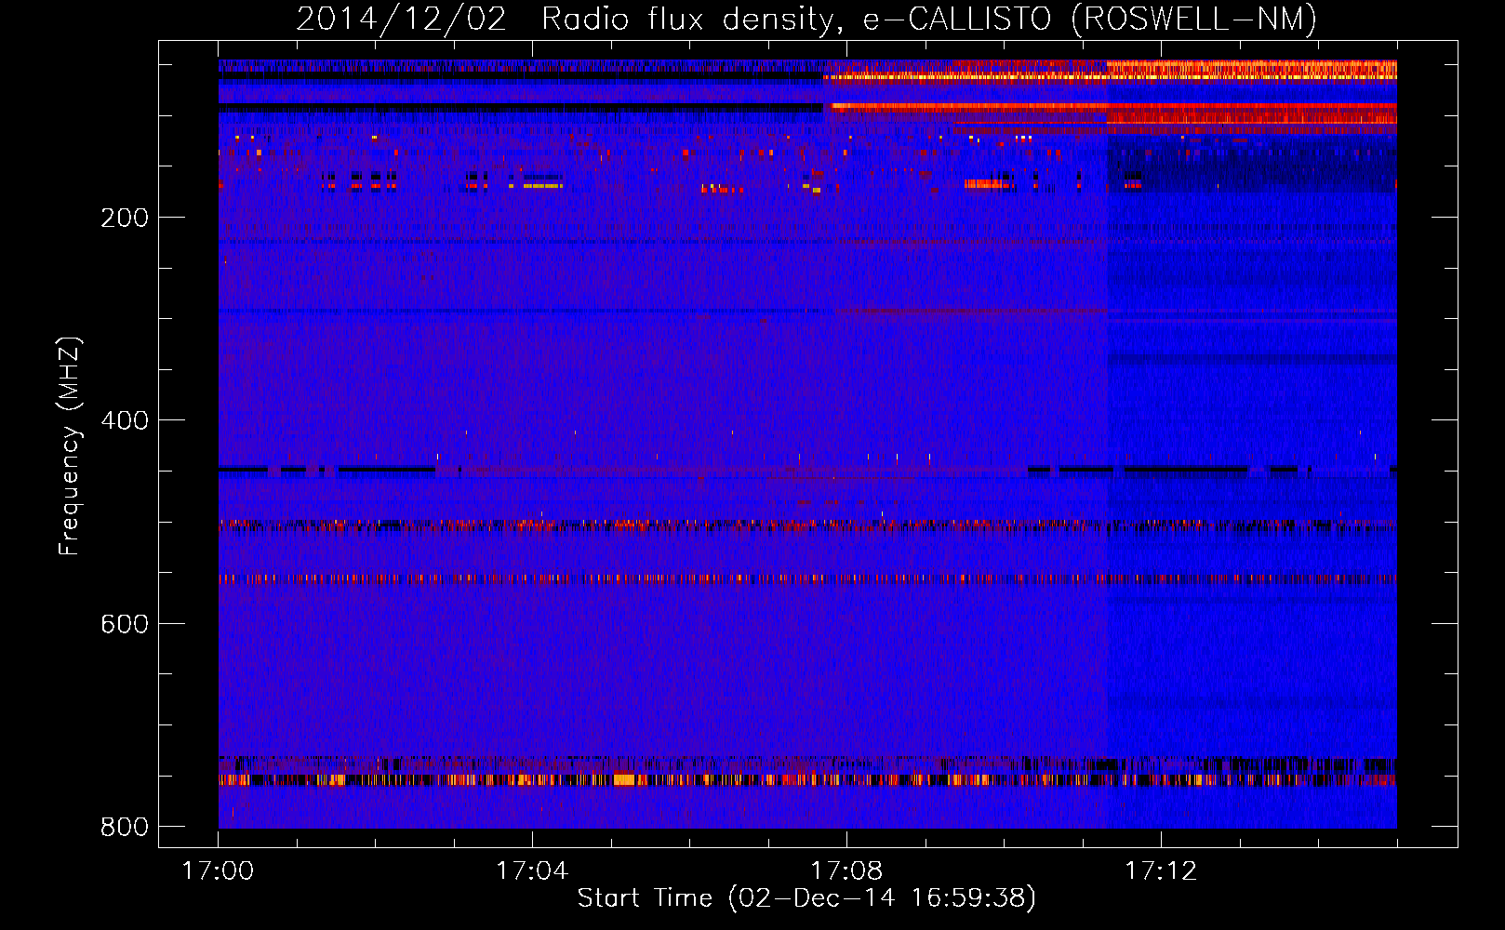
Task: Click the 'Start Time (02-Dec-14 16:59:38)' label
Action: 806,898
